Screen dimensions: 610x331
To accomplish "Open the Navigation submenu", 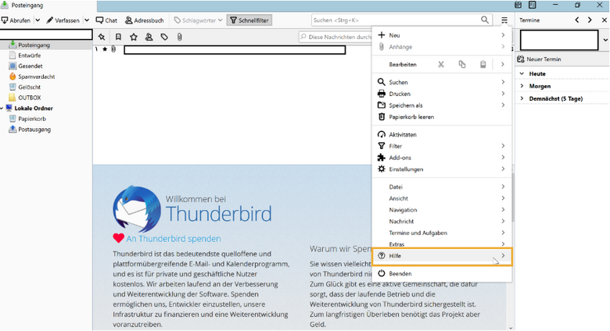I will [442, 210].
